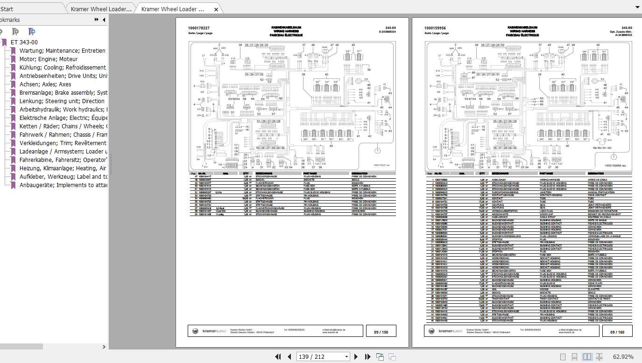The height and width of the screenshot is (363, 642).
Task: Go to the next page
Action: (x=356, y=357)
